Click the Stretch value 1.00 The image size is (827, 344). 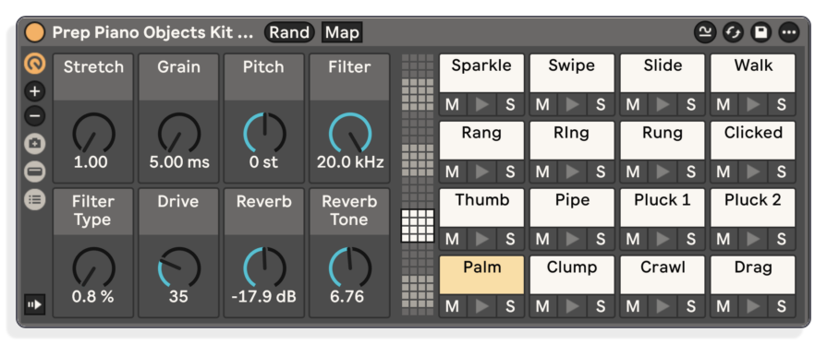91,161
